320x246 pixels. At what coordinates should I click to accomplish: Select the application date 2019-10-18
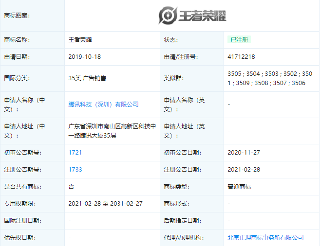[84, 57]
